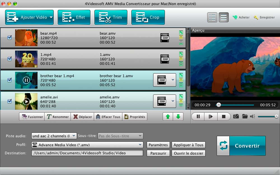Open the Effet editing tool

pyautogui.click(x=74, y=17)
